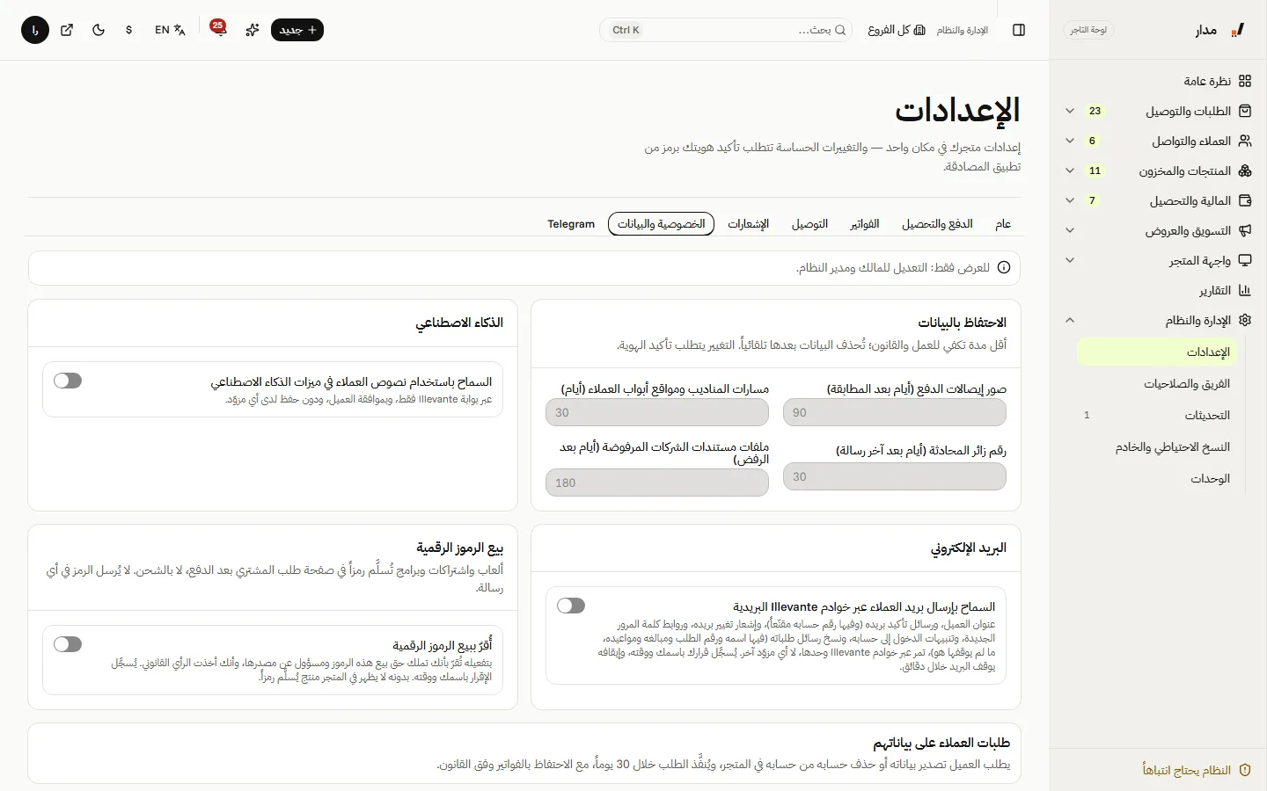
Task: Click the المنتجات والمخزون boxes icon
Action: 1245,171
